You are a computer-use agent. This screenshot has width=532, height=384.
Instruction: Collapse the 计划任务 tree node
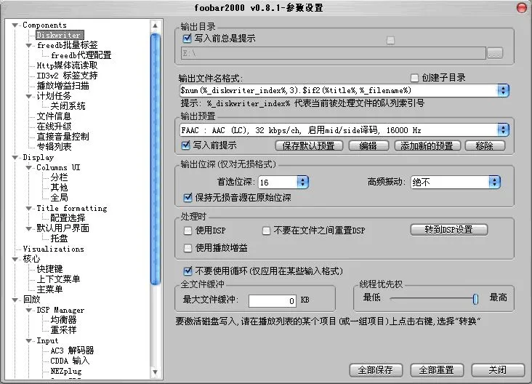[29, 97]
